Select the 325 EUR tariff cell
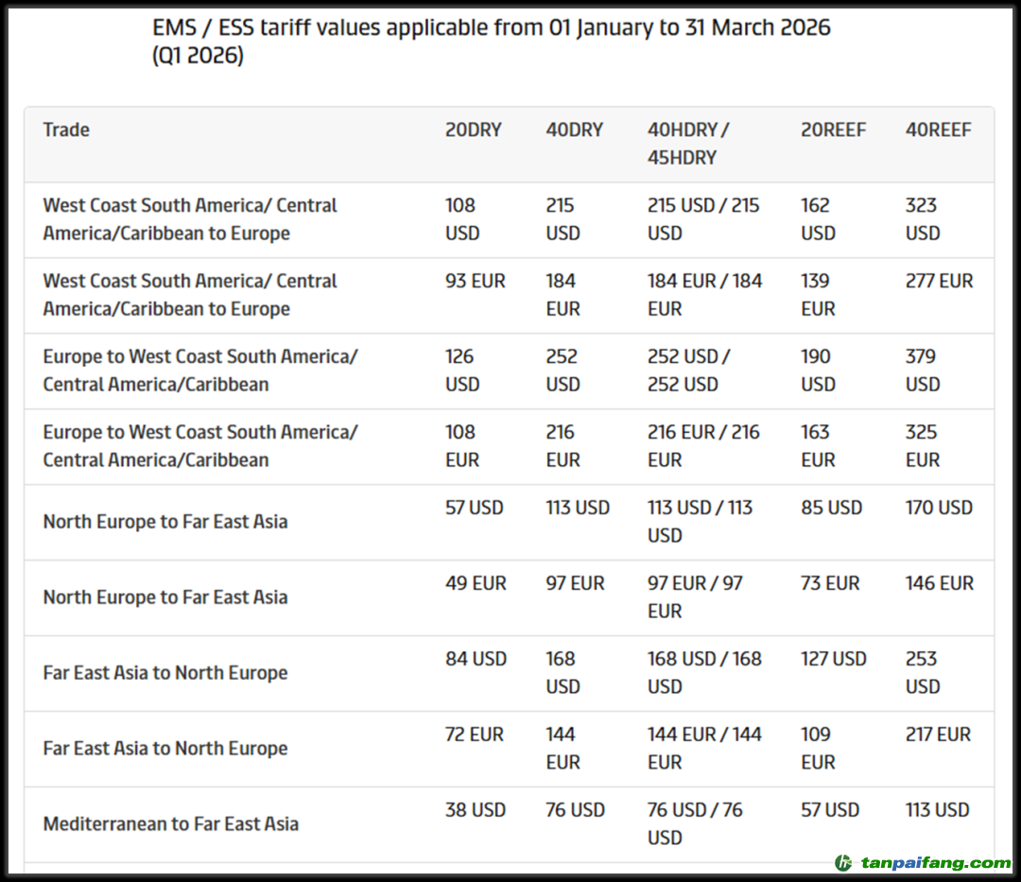This screenshot has width=1021, height=882. click(x=922, y=446)
